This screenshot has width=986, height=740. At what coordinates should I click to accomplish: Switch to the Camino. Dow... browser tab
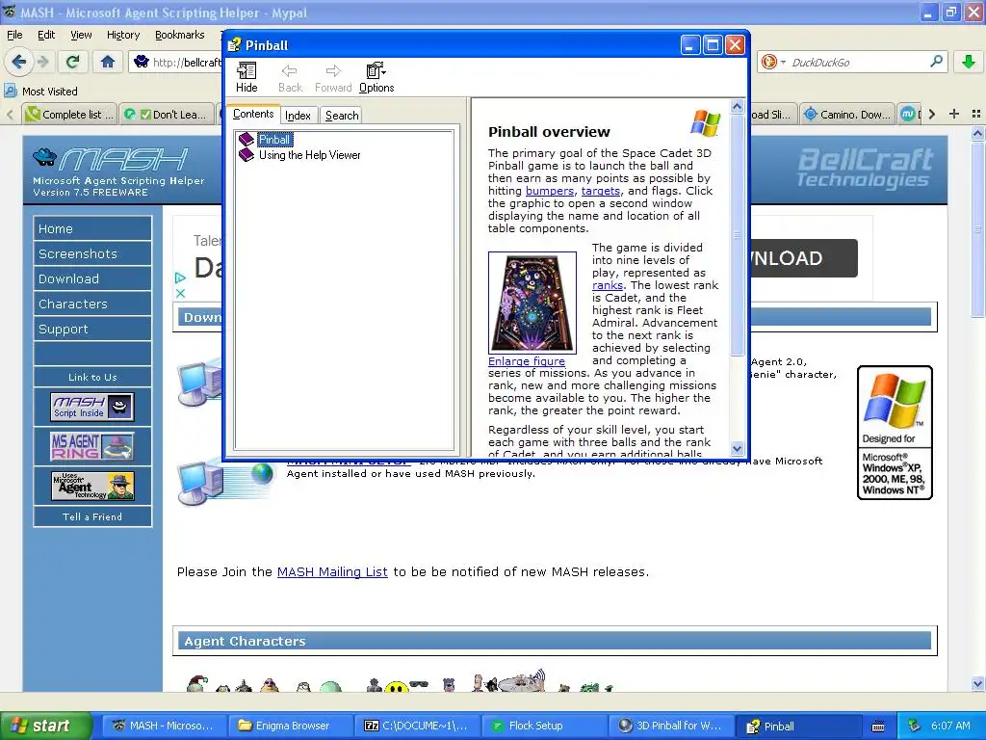tap(846, 114)
